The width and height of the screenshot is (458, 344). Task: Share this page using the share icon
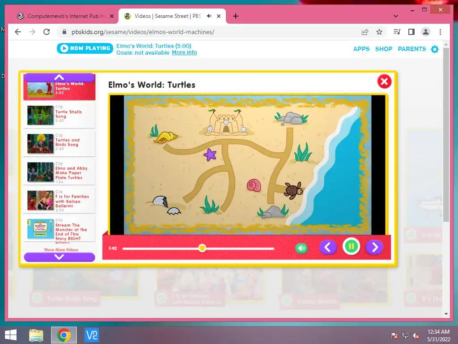[x=365, y=32]
